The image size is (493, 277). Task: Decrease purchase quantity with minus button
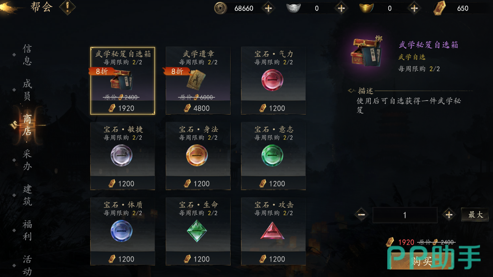362,215
